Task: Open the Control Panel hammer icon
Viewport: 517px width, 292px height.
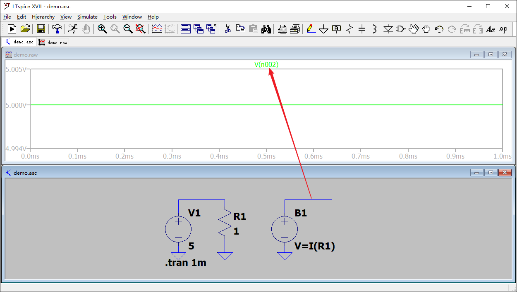Action: (x=57, y=29)
